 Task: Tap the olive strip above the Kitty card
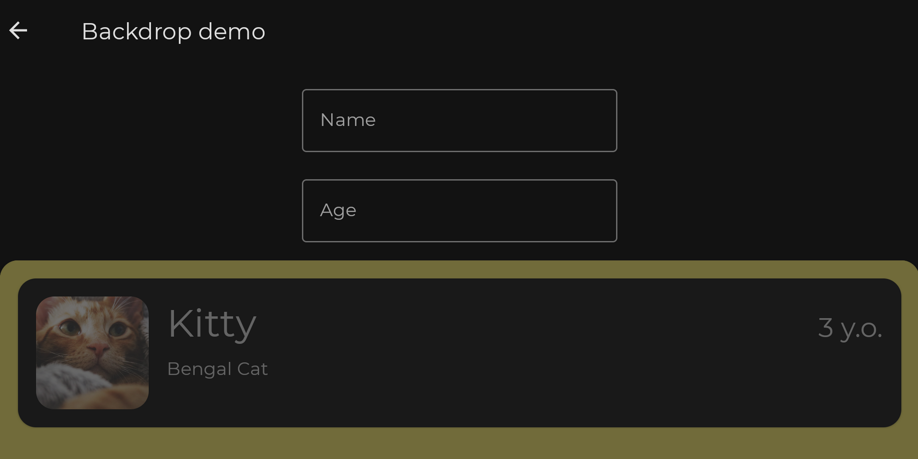[x=459, y=270]
